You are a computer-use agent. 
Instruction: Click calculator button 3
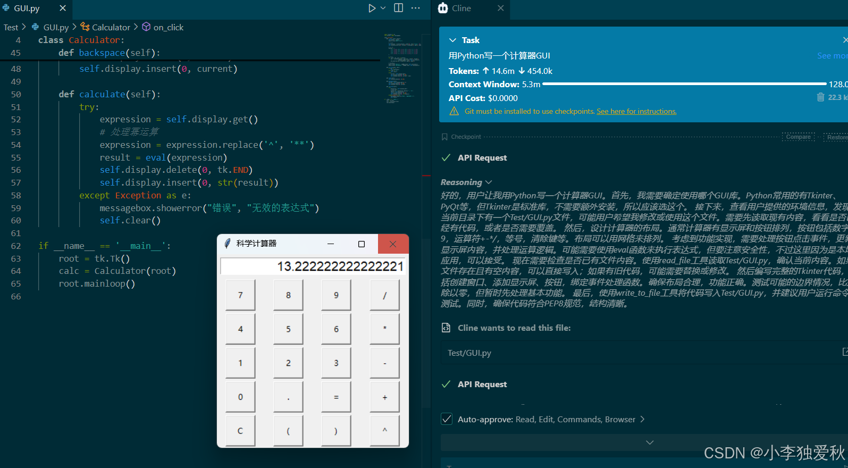336,363
